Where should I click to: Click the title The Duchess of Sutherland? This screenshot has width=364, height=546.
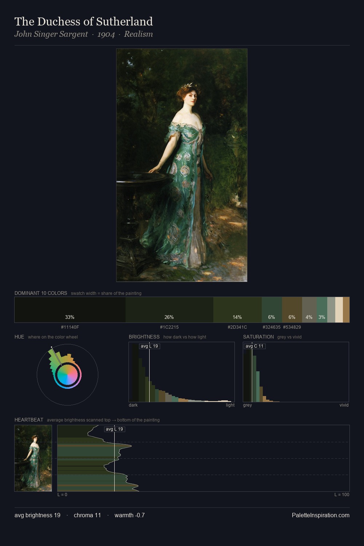(84, 21)
